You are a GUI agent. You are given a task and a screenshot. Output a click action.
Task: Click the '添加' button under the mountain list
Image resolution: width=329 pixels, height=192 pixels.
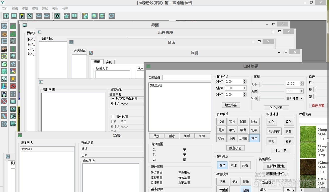(x=156, y=136)
